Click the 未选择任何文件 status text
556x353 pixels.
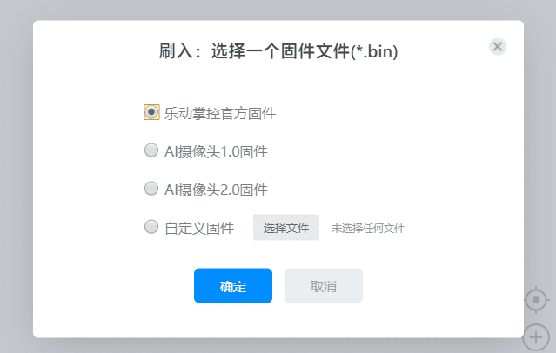367,229
